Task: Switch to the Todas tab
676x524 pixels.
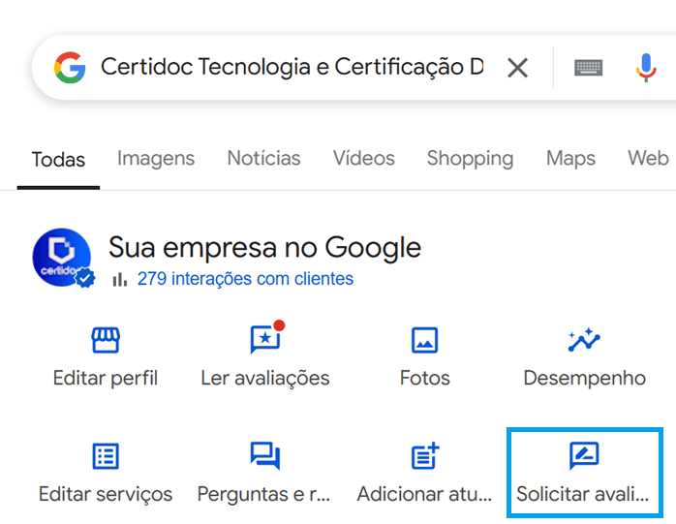Action: coord(58,160)
